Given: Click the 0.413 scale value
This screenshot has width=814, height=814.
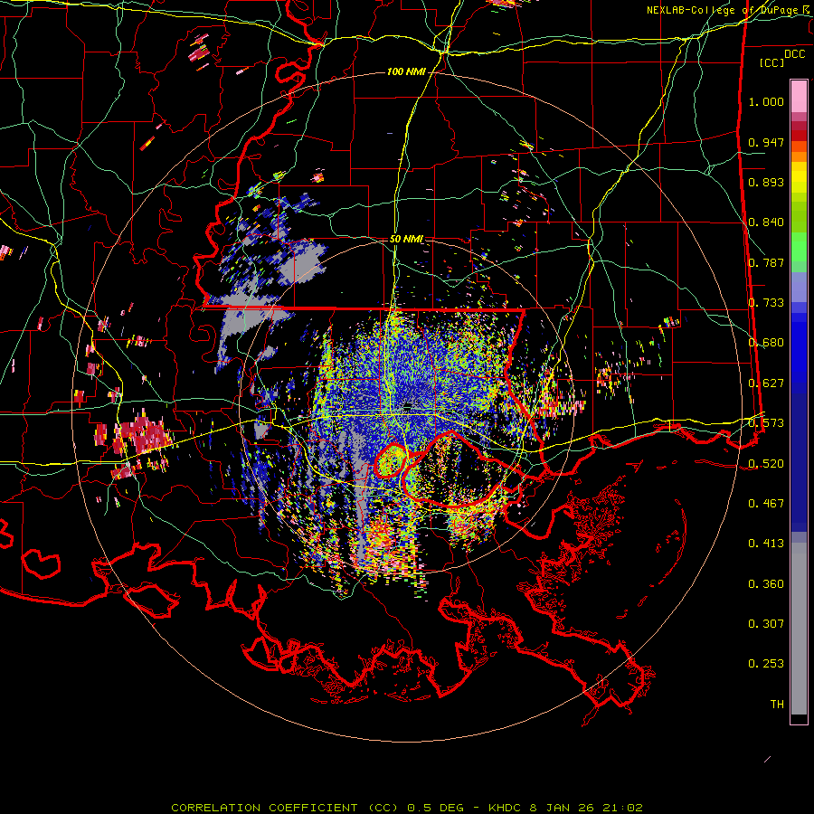Looking at the screenshot, I should (766, 544).
